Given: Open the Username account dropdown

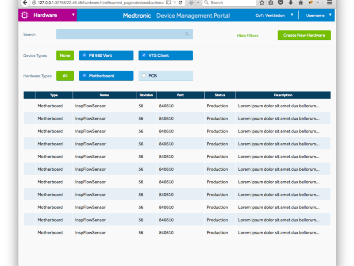Looking at the screenshot, I should coord(330,15).
